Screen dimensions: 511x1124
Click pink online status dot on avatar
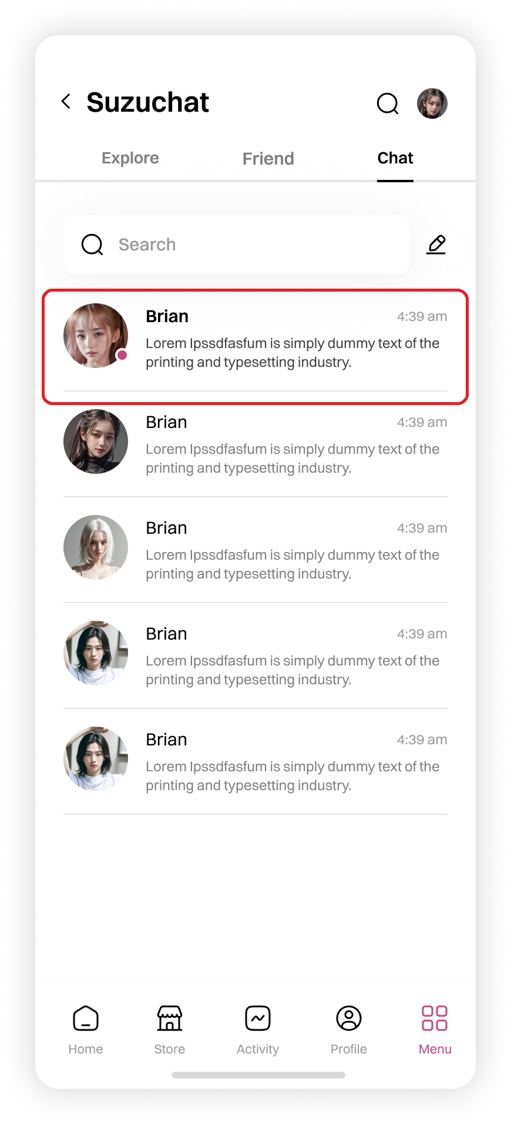pyautogui.click(x=122, y=354)
